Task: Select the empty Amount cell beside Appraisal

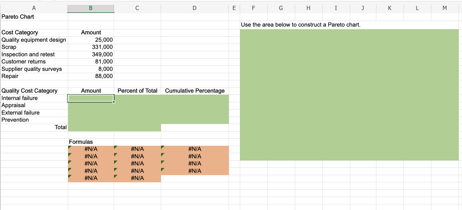Action: (91, 105)
